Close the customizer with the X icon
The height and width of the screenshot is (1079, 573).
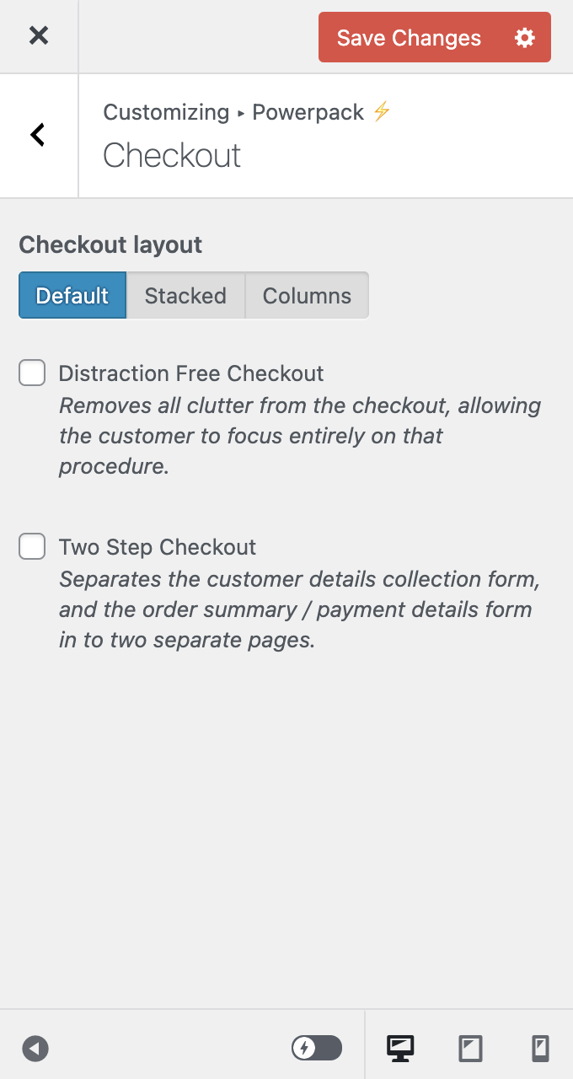coord(39,36)
